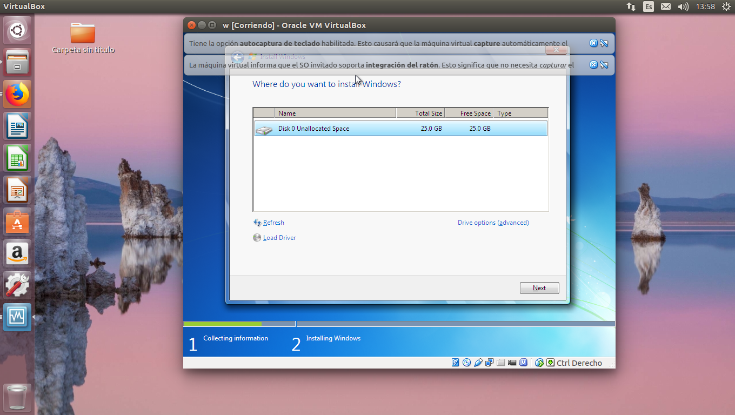The height and width of the screenshot is (415, 735).
Task: Click the Total Size 25.0 GB cell
Action: point(431,129)
